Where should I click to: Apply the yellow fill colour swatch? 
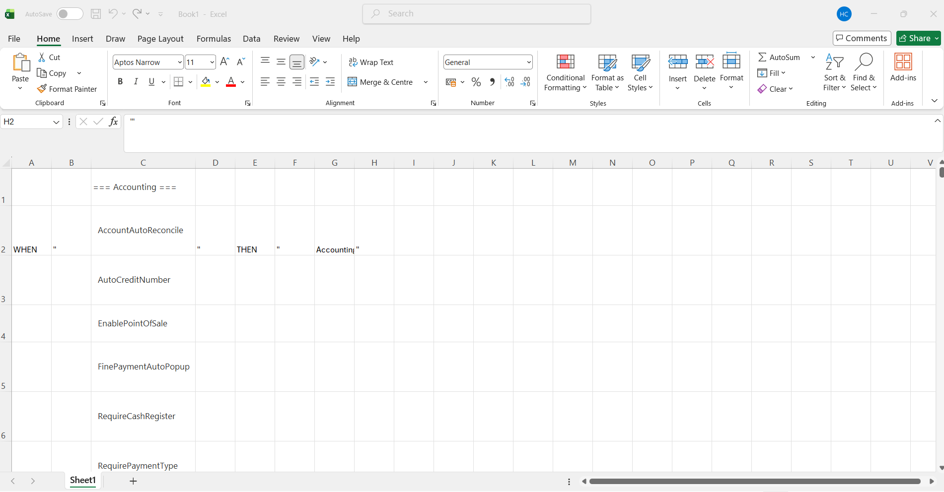tap(206, 82)
